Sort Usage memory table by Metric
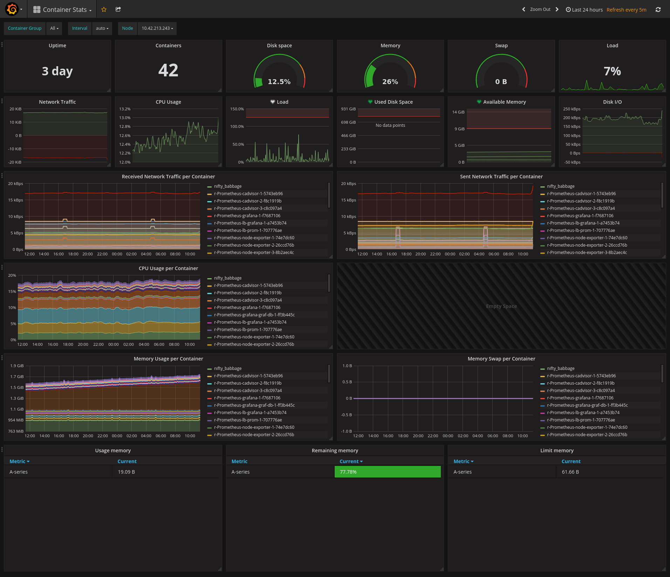Viewport: 670px width, 577px height. (20, 461)
